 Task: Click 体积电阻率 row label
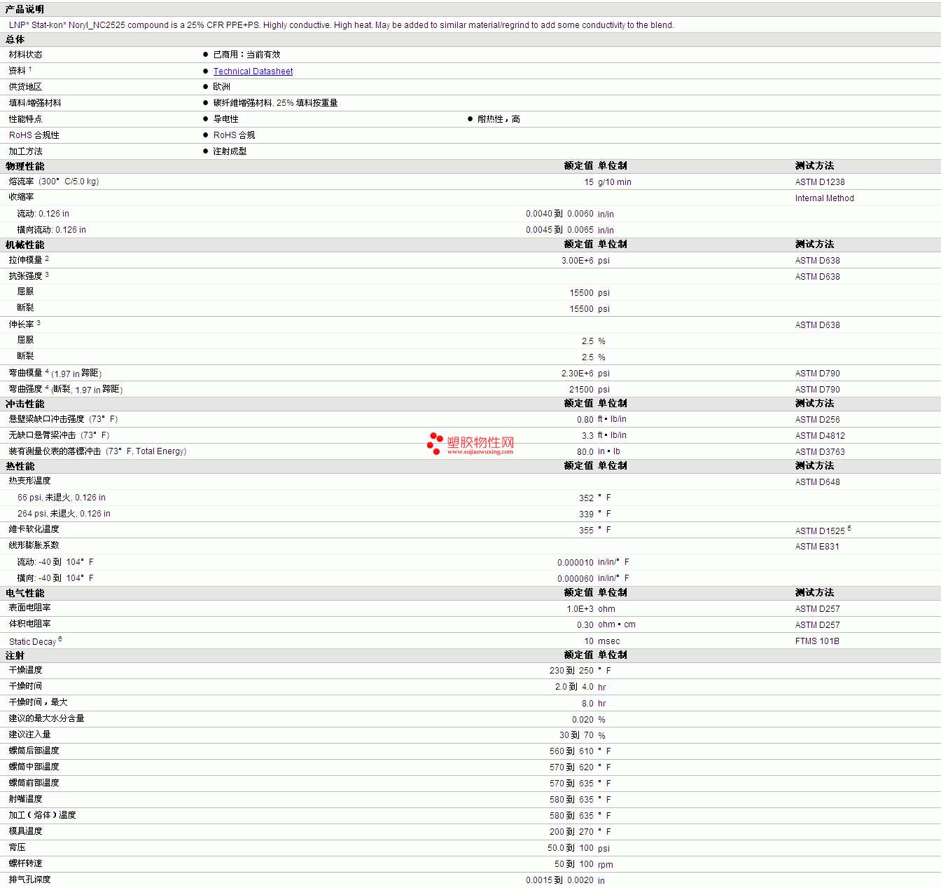pyautogui.click(x=30, y=624)
